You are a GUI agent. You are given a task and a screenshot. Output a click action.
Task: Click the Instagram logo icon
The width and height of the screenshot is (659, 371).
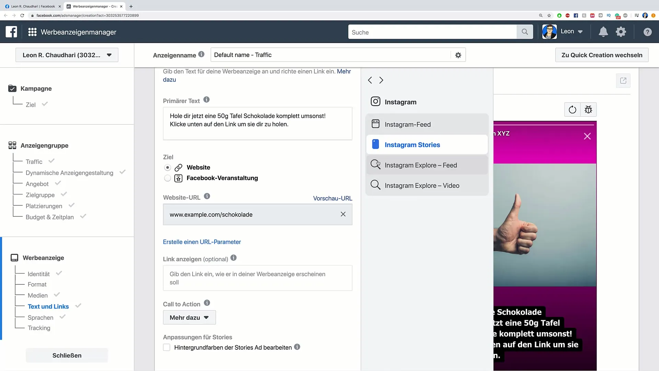(375, 101)
